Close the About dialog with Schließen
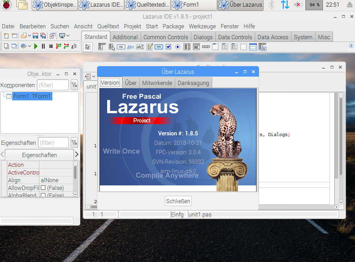The image size is (355, 262). 178,201
